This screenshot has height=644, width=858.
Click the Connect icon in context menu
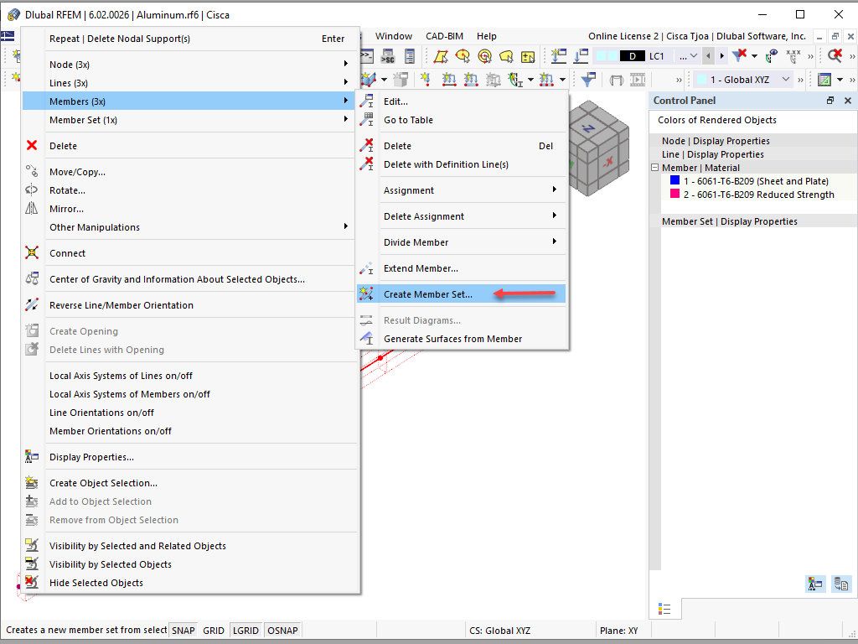[32, 253]
